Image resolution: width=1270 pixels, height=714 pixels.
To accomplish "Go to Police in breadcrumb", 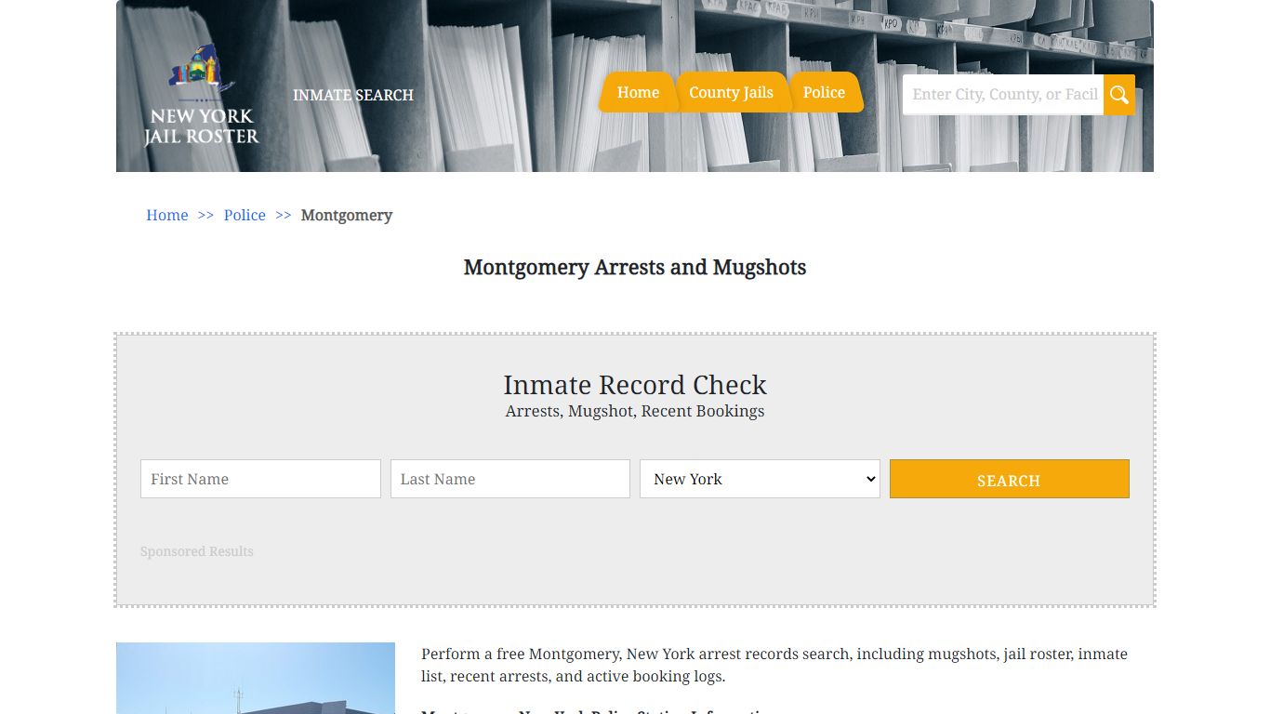I will (x=245, y=215).
